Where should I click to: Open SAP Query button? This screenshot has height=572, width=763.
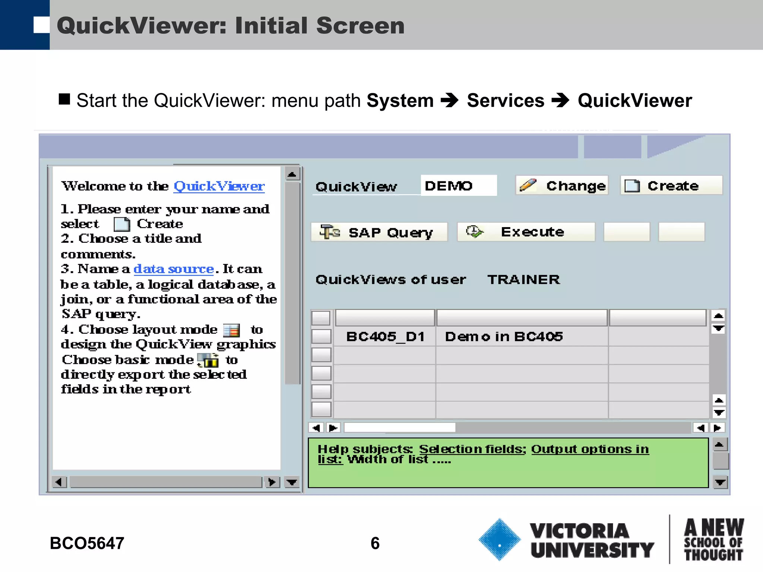[379, 232]
